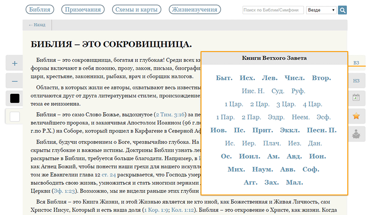Open the book 1 Цар.

234,104
